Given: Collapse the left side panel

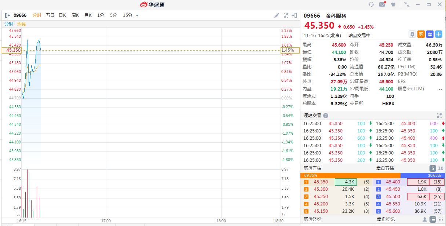Looking at the screenshot, I should tap(8, 15).
